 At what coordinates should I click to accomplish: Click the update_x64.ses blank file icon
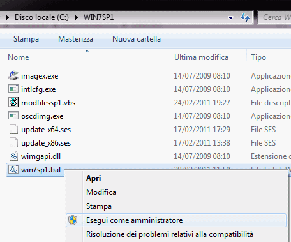pyautogui.click(x=13, y=129)
